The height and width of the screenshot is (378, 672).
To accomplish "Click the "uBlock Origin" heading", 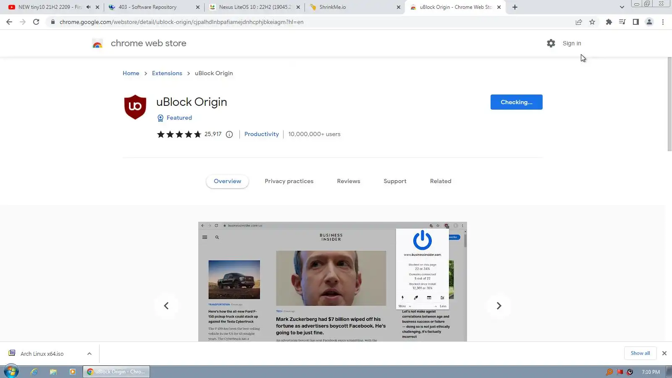I will pos(192,102).
